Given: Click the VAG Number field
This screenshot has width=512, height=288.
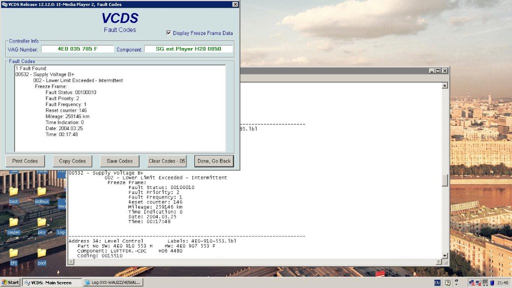Looking at the screenshot, I should pyautogui.click(x=77, y=49).
